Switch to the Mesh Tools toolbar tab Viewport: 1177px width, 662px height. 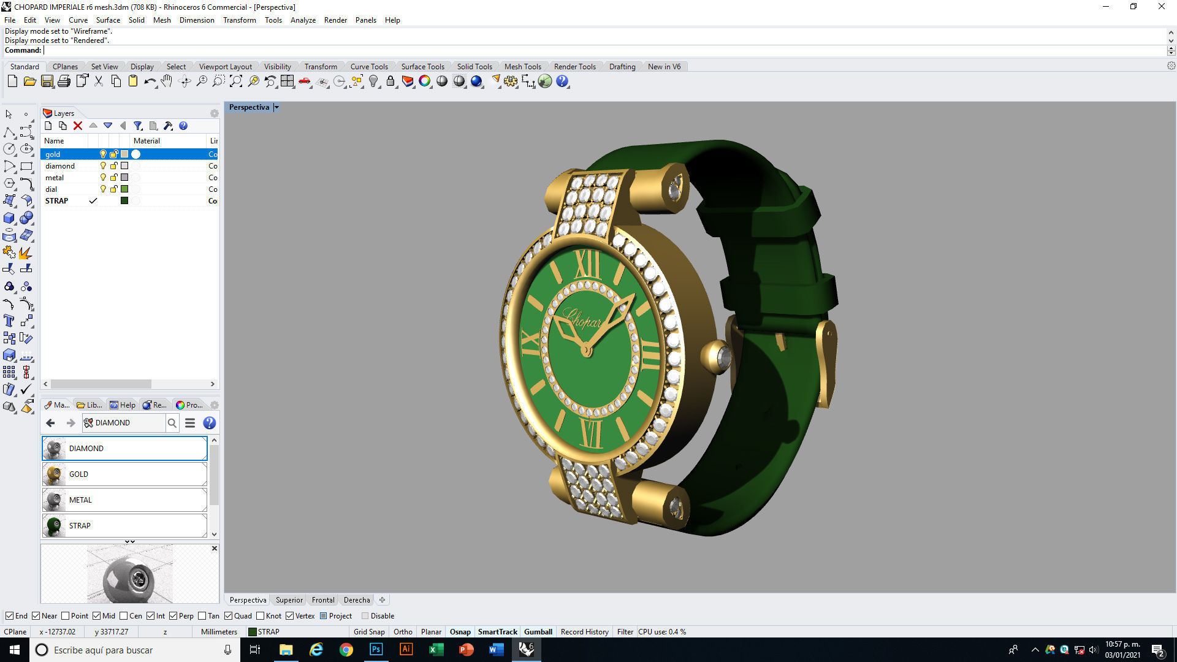coord(522,66)
